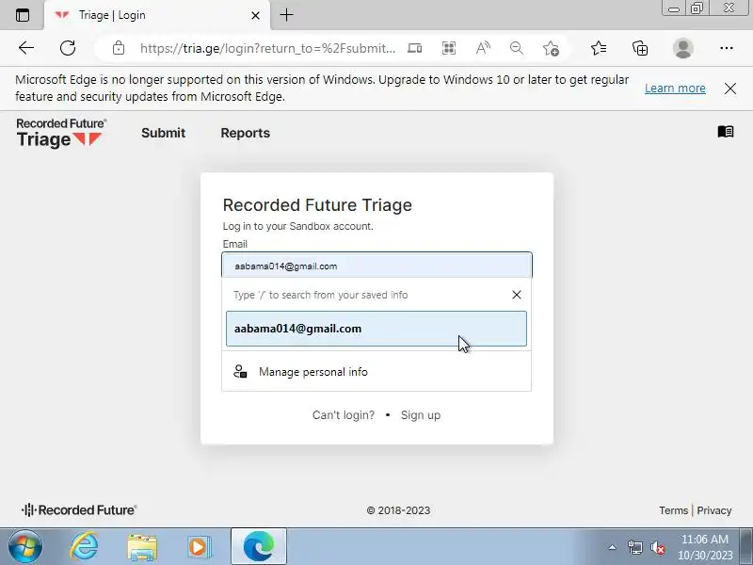Show hidden system tray icons

pos(612,547)
